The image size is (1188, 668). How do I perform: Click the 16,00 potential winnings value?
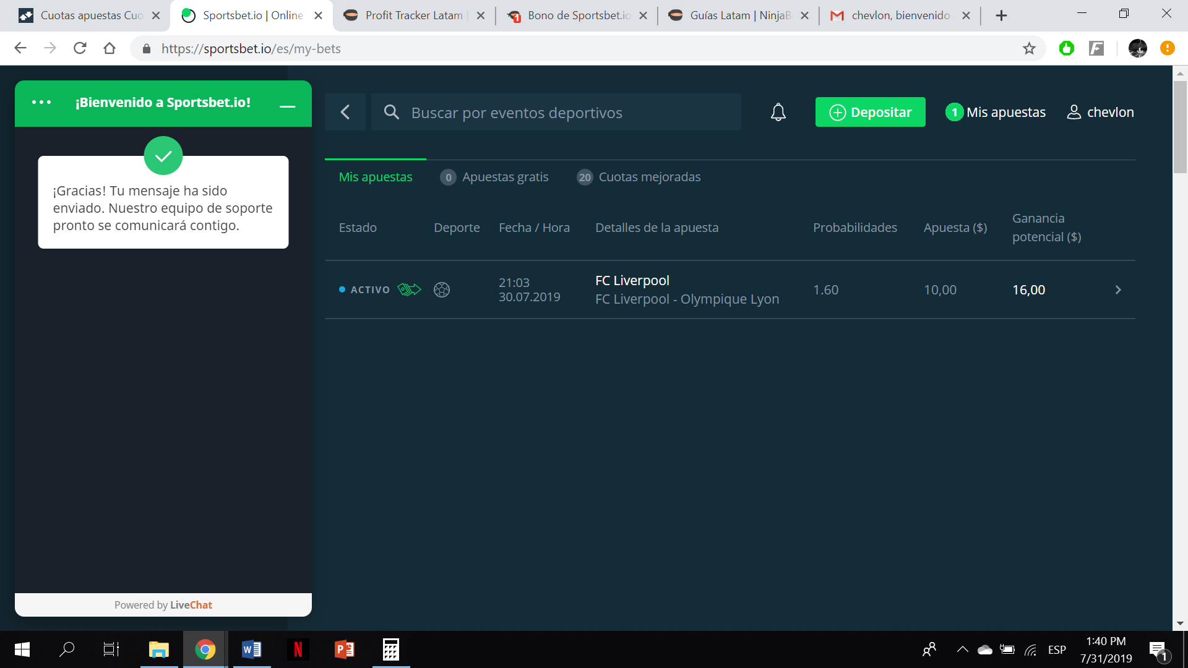click(x=1028, y=289)
